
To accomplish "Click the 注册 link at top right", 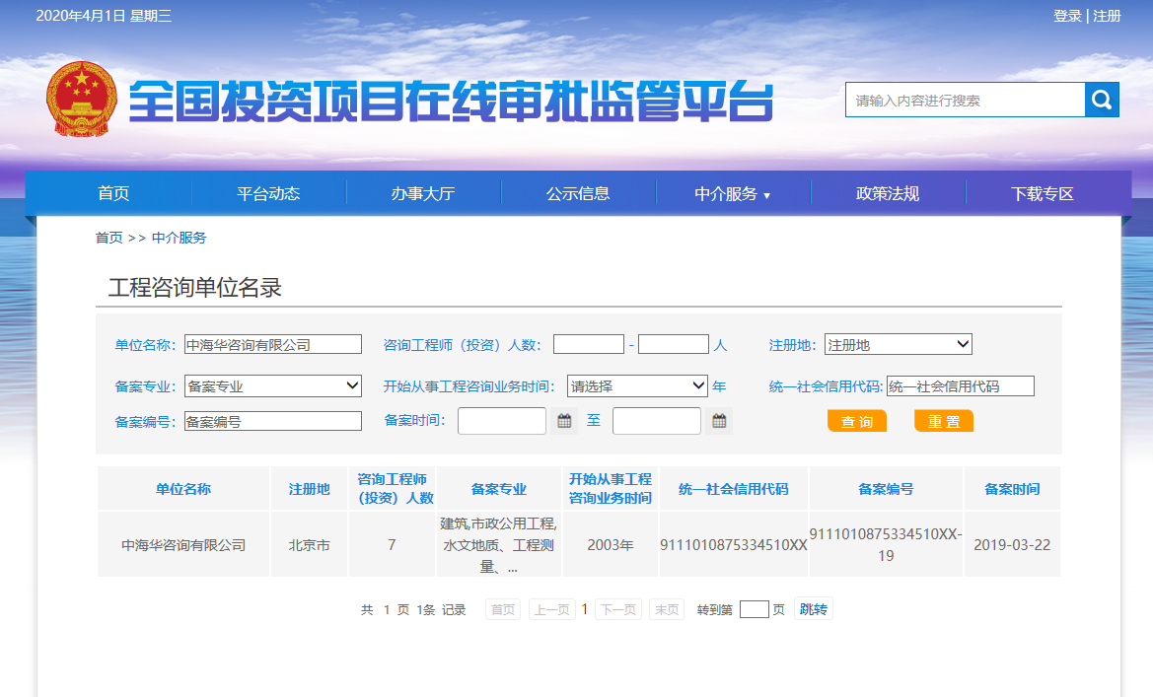I will [1107, 16].
